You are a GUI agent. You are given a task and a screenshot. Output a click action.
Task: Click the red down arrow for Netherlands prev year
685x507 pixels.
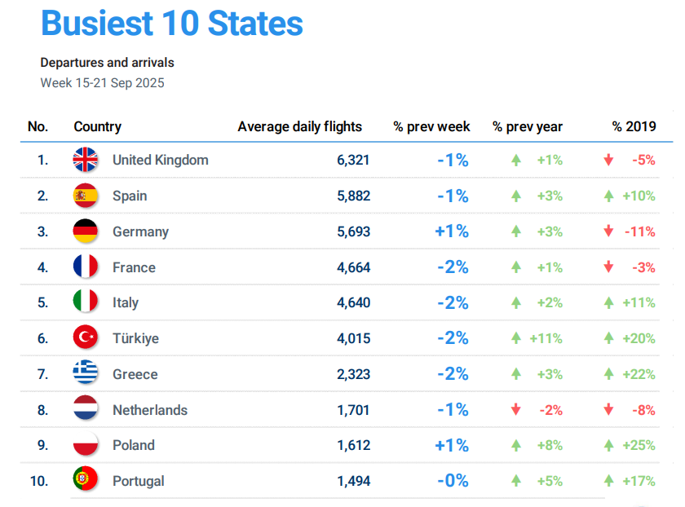[516, 410]
